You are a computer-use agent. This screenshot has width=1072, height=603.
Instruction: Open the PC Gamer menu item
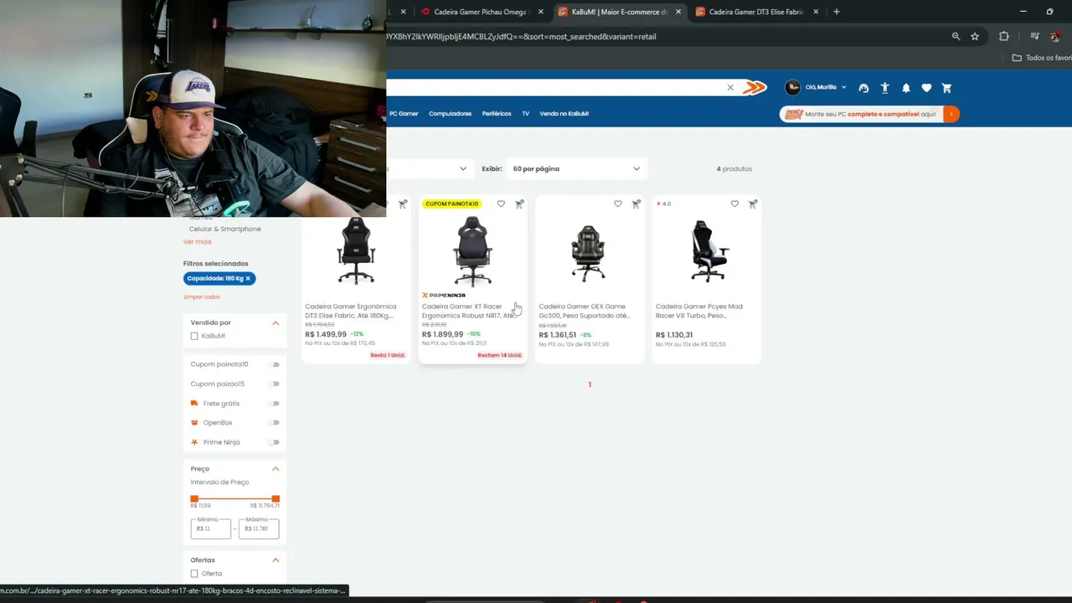click(404, 114)
